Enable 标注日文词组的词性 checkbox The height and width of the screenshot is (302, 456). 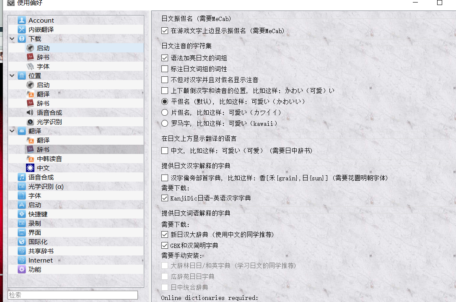(x=165, y=69)
